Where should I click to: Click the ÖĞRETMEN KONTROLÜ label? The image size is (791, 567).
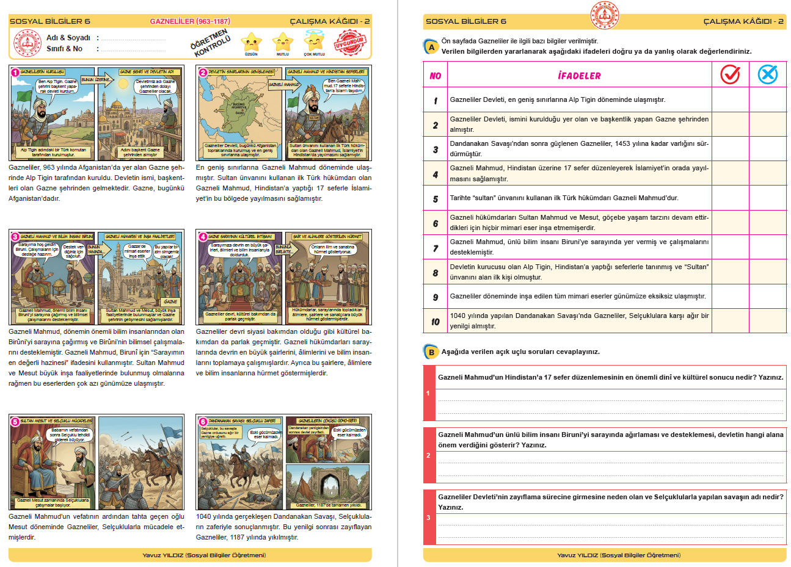click(x=211, y=43)
